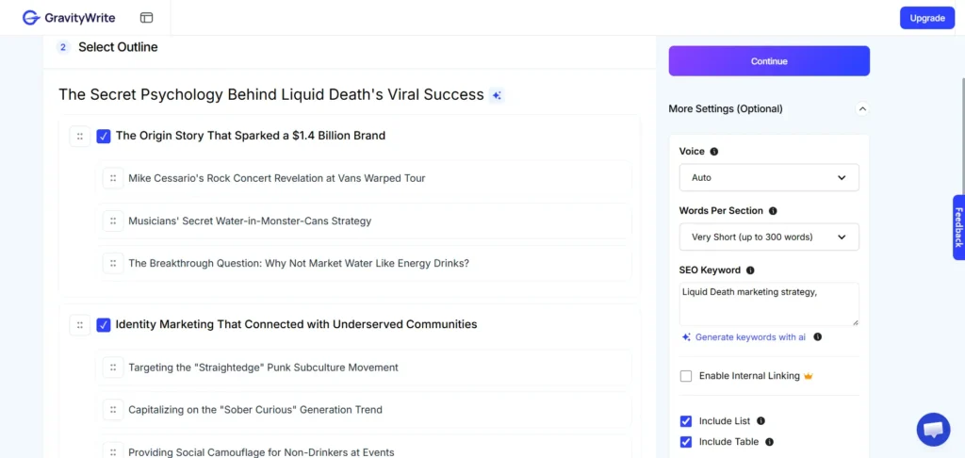Select "Targeting the Straightedge Punk Subculture" text
Screen dimensions: 965x458
(264, 368)
